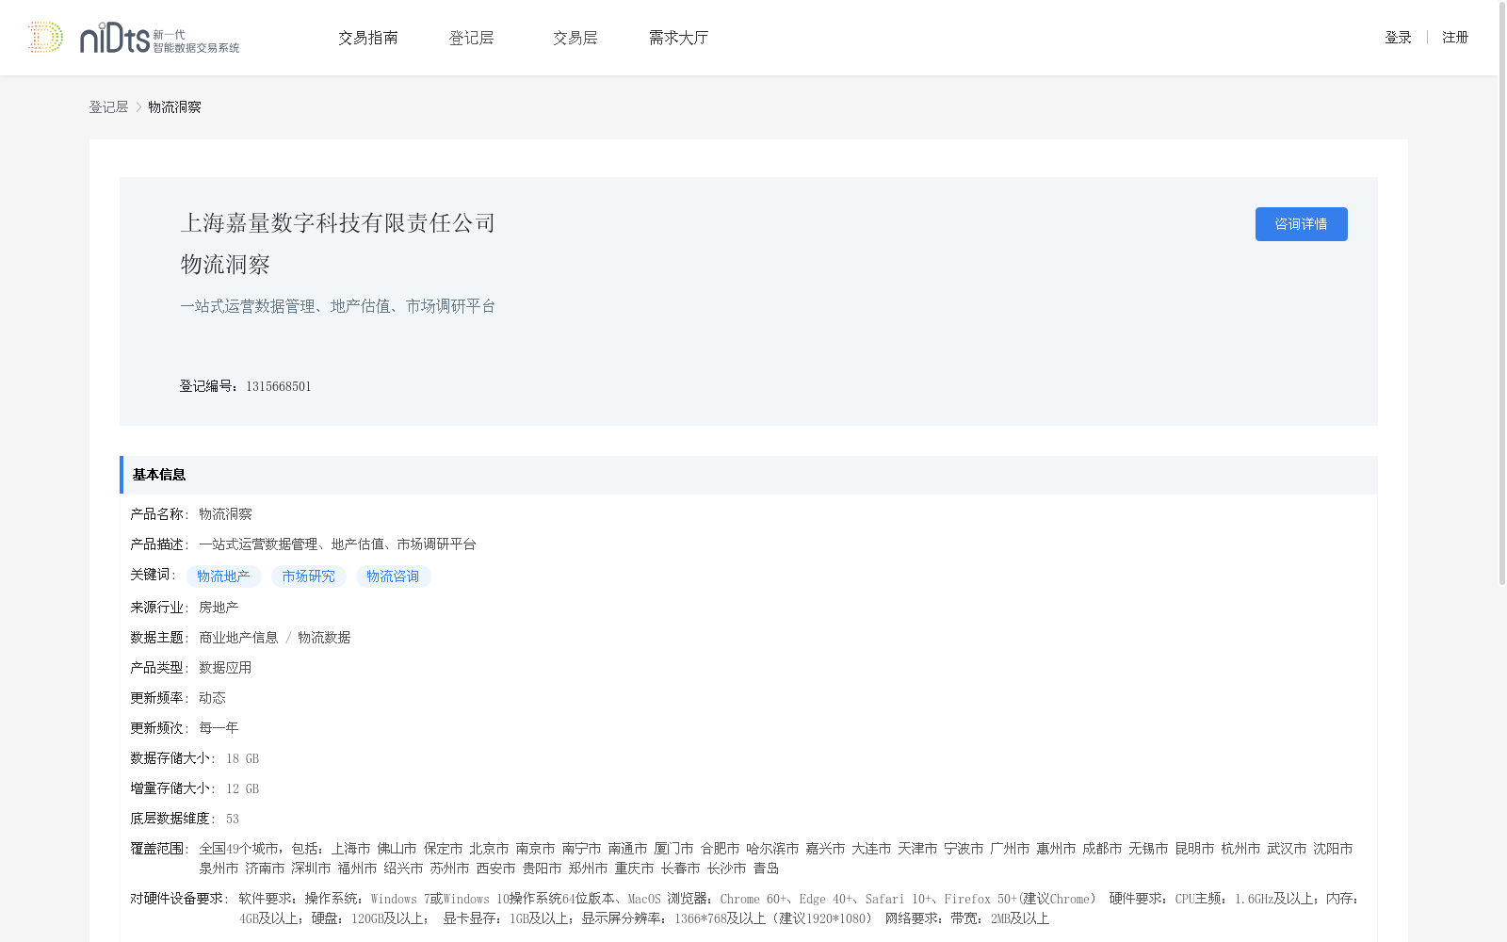Click the incremental storage value 12 GB
Viewport: 1507px width, 942px height.
[x=242, y=788]
